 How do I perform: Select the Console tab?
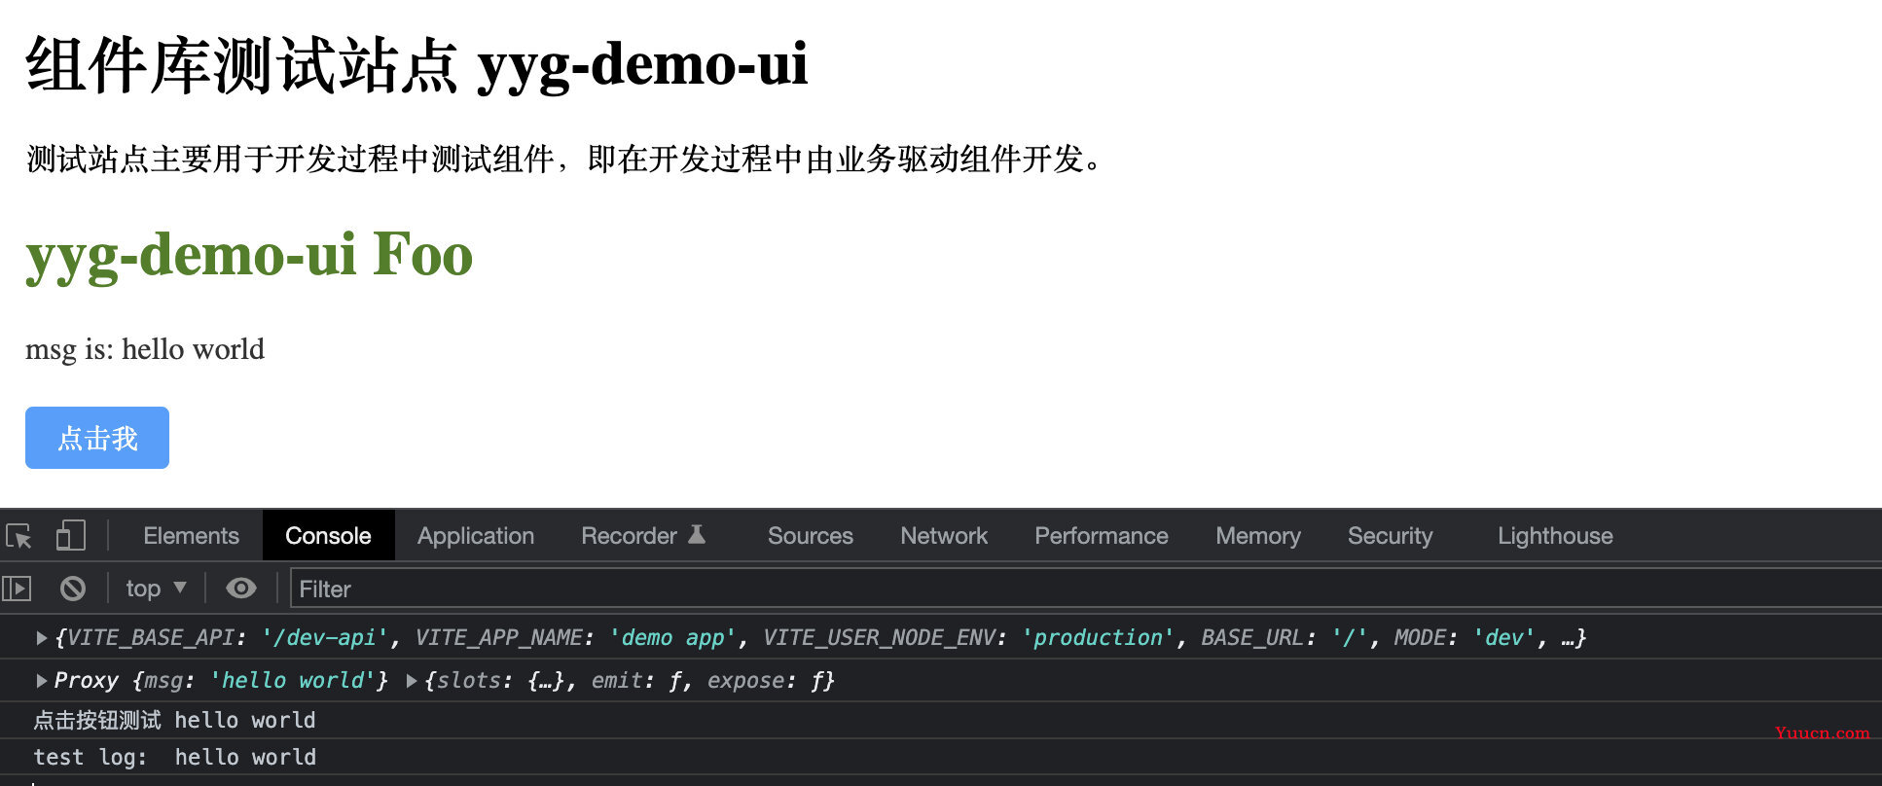click(328, 536)
